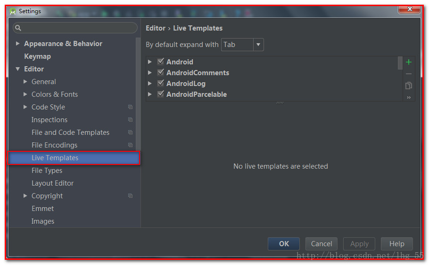
Task: Click the minus Remove template icon
Action: point(408,74)
